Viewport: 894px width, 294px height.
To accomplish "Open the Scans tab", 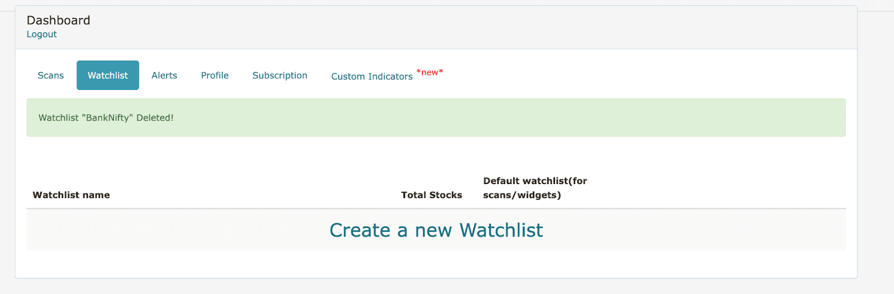I will coord(51,75).
